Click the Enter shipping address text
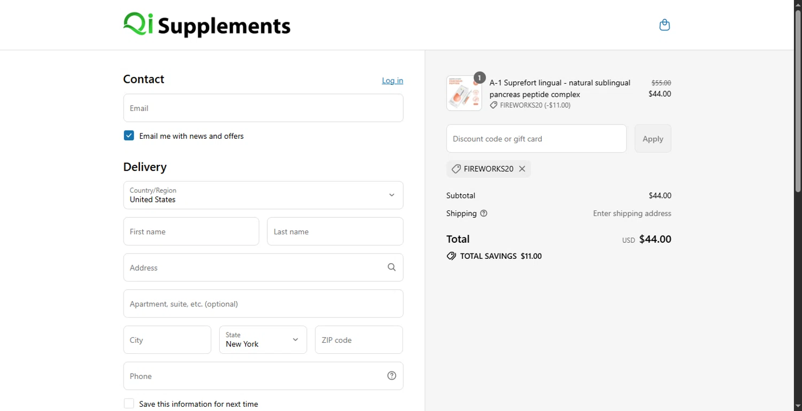Viewport: 802px width, 411px height. (x=632, y=214)
